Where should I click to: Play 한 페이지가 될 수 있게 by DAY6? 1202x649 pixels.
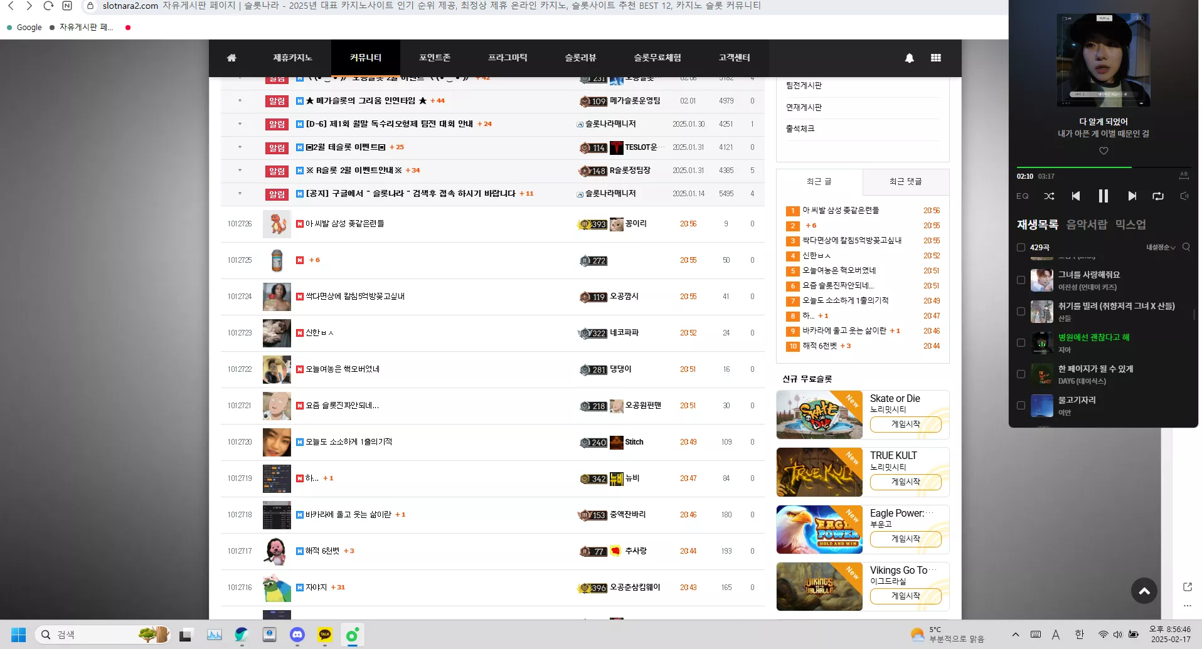(x=1095, y=369)
